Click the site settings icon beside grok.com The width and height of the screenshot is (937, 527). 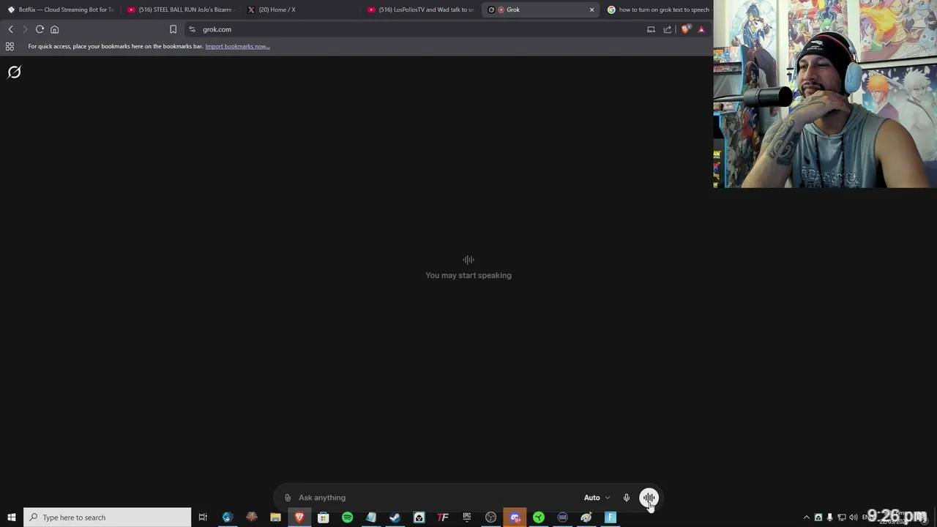[192, 29]
